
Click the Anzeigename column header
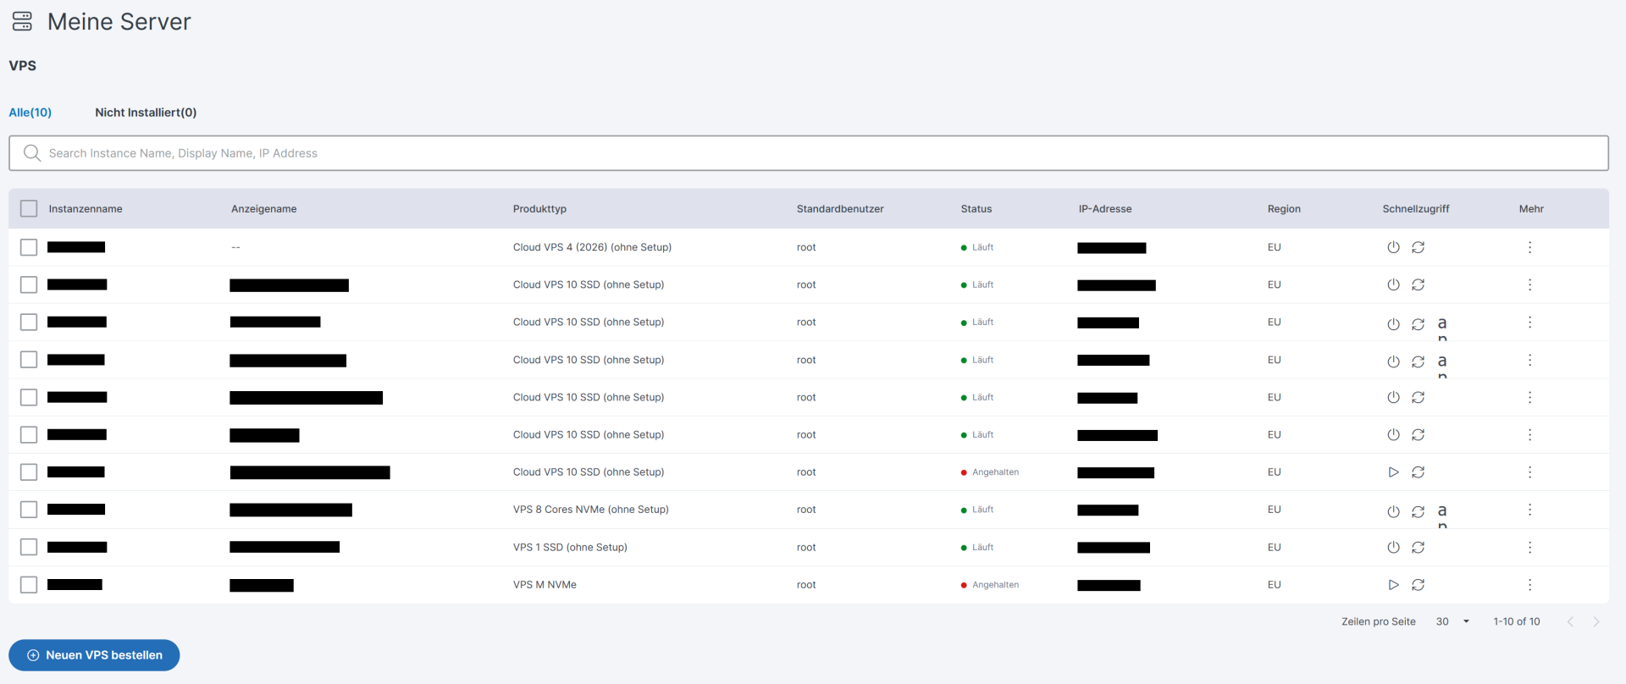[x=264, y=209]
